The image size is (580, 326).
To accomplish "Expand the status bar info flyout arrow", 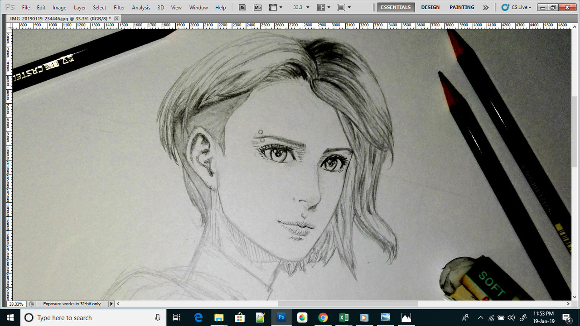I will (111, 304).
